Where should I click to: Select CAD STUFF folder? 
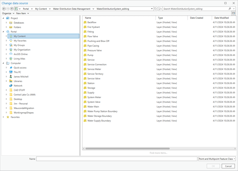(19, 90)
